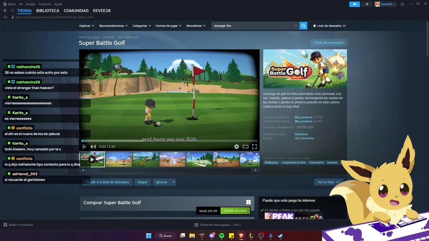The image size is (429, 241).
Task: Open the Ver menu
Action: click(21, 4)
